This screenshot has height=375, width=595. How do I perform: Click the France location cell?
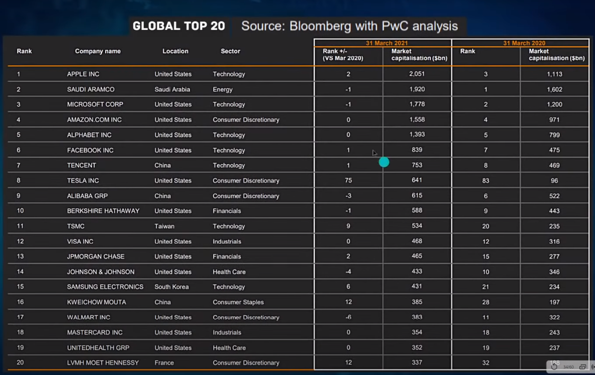coord(164,363)
